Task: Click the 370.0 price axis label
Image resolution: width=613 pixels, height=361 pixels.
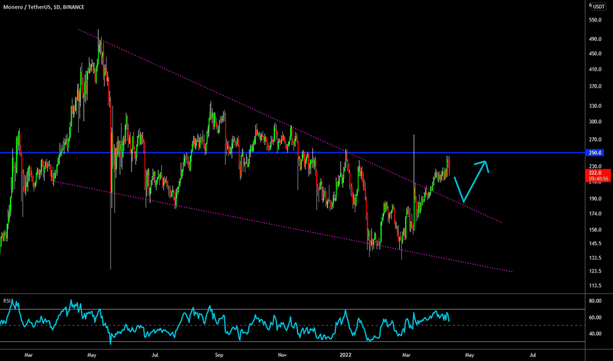Action: (x=595, y=86)
